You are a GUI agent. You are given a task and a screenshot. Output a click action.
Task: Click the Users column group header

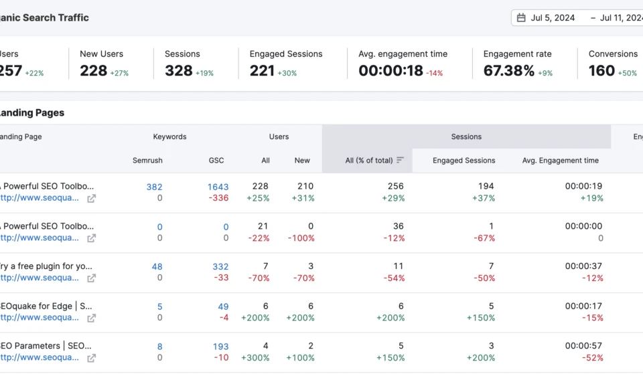[x=279, y=136]
